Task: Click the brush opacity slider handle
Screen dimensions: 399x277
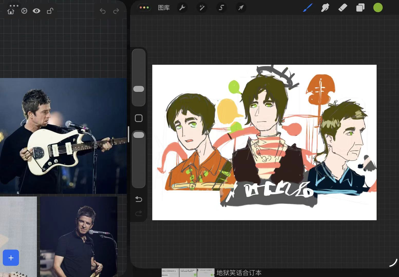Action: [x=139, y=135]
